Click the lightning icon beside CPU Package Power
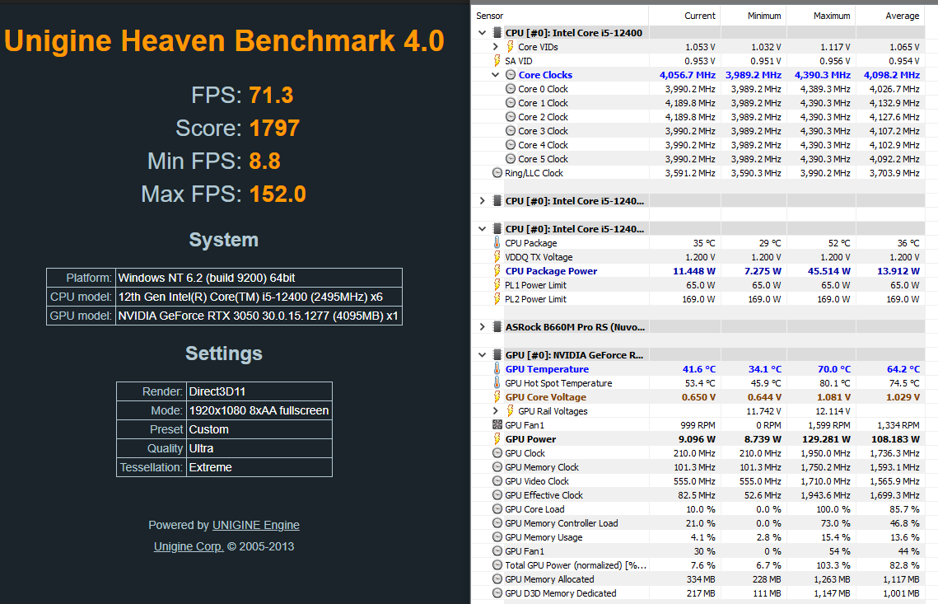This screenshot has width=938, height=604. (497, 270)
